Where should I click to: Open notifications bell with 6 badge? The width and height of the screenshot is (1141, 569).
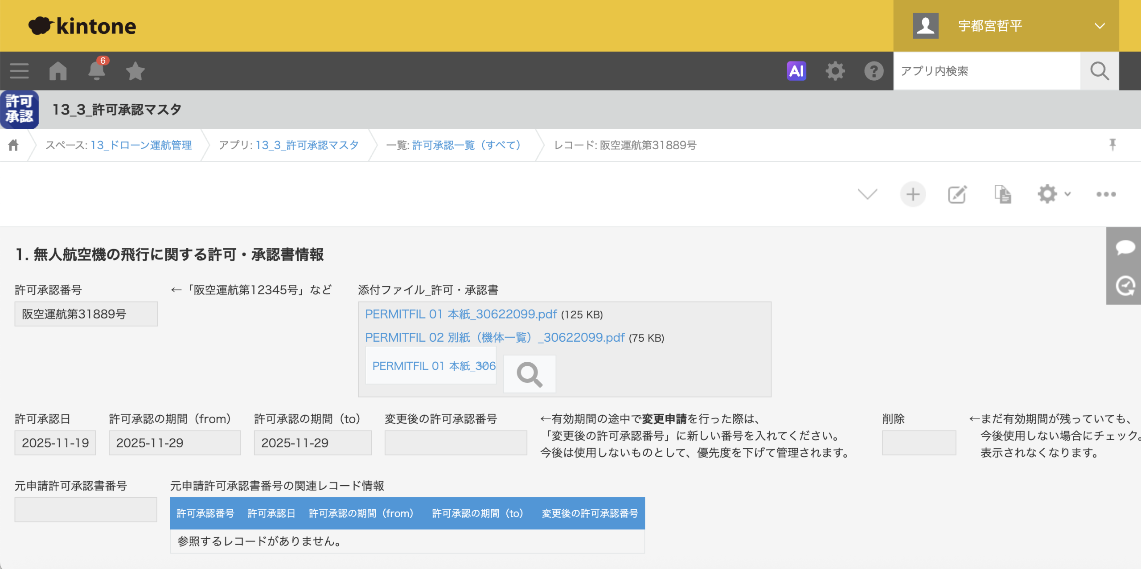[97, 71]
